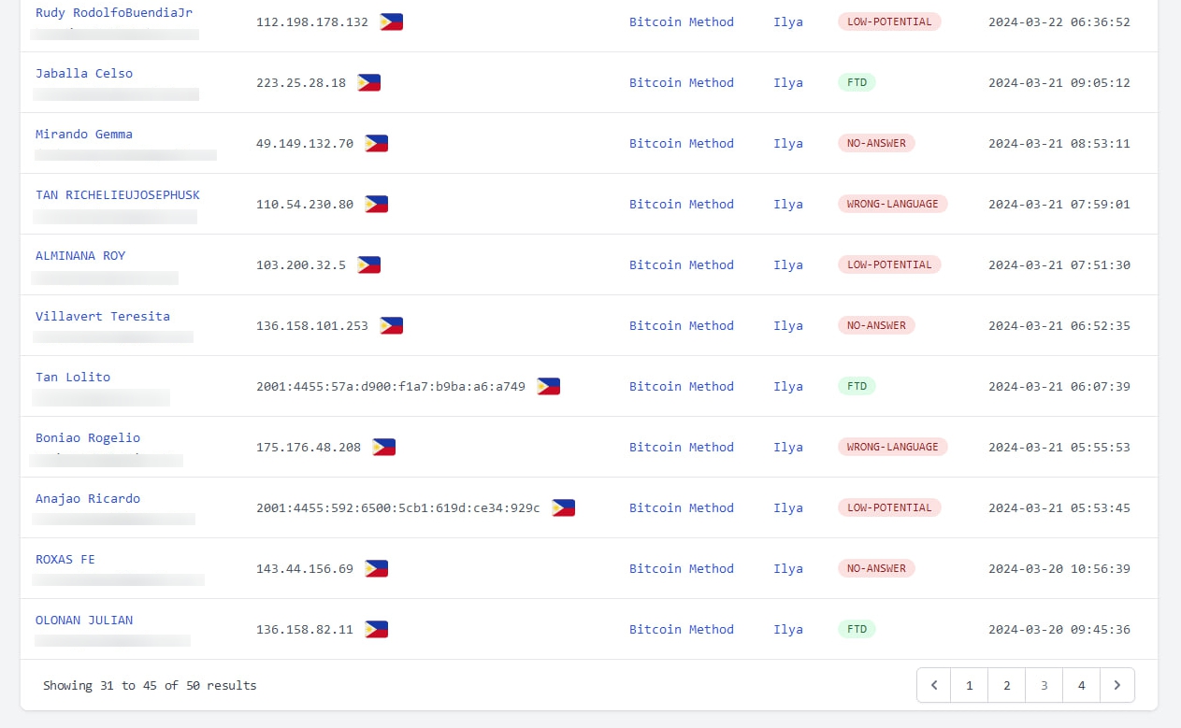Click Ilya in the ROXAS FE row

pyautogui.click(x=787, y=568)
